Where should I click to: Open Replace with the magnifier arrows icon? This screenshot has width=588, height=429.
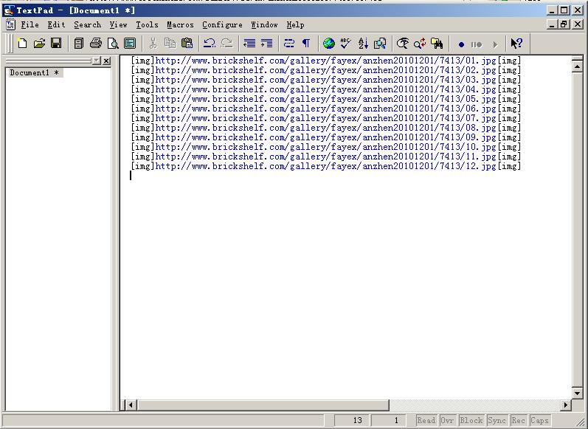click(420, 44)
